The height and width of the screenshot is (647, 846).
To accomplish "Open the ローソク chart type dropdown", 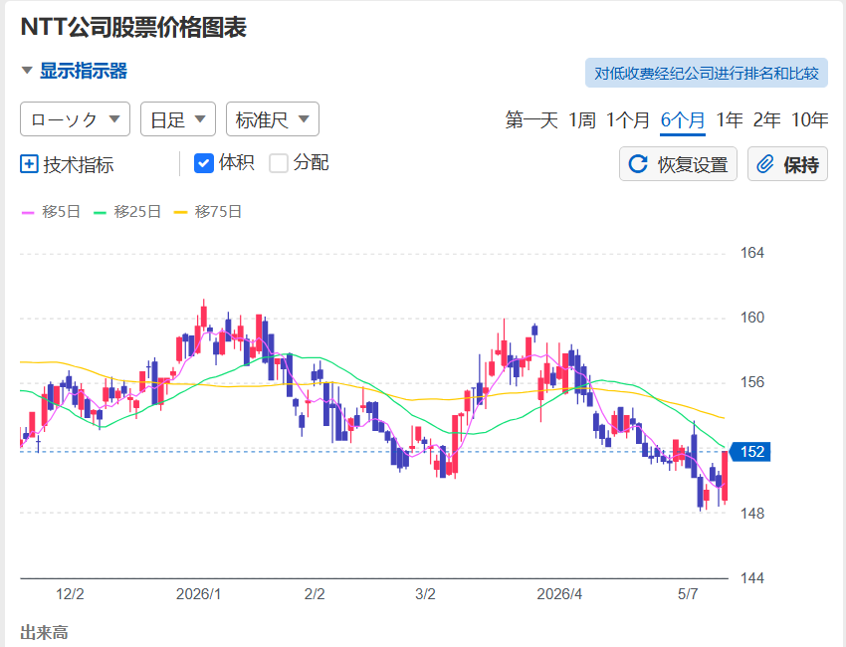I will pos(75,119).
